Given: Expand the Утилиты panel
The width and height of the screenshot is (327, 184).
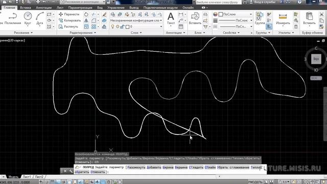Looking at the screenshot, I should coord(286,33).
